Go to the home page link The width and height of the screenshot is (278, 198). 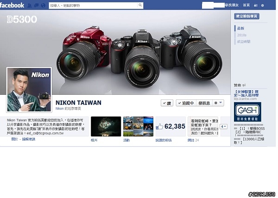(246, 5)
